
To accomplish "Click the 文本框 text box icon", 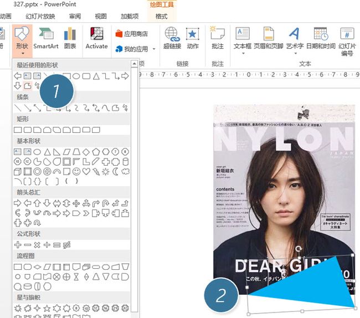I will [243, 34].
